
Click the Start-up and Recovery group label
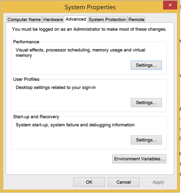point(36,117)
